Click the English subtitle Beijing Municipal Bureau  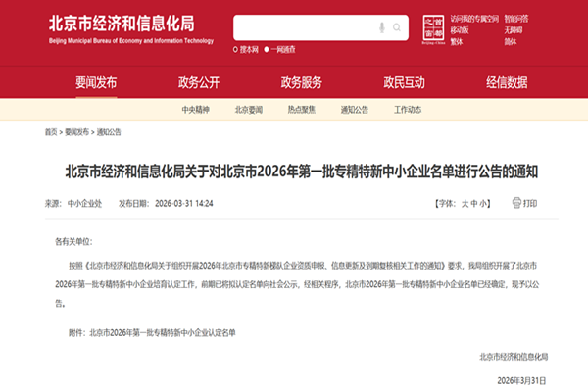tap(131, 41)
